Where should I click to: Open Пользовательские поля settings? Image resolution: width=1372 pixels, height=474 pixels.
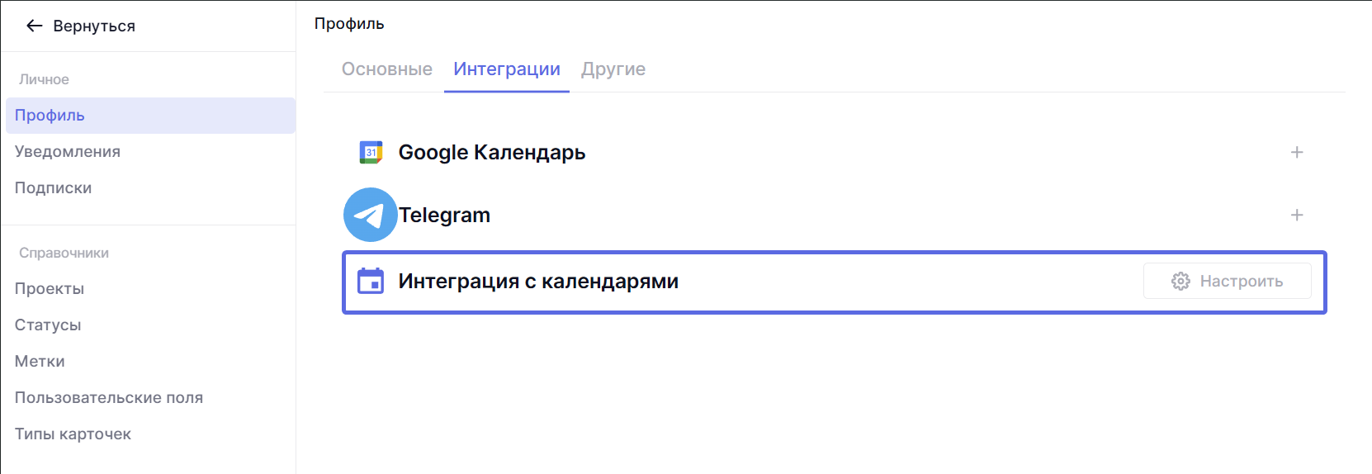[x=109, y=398]
